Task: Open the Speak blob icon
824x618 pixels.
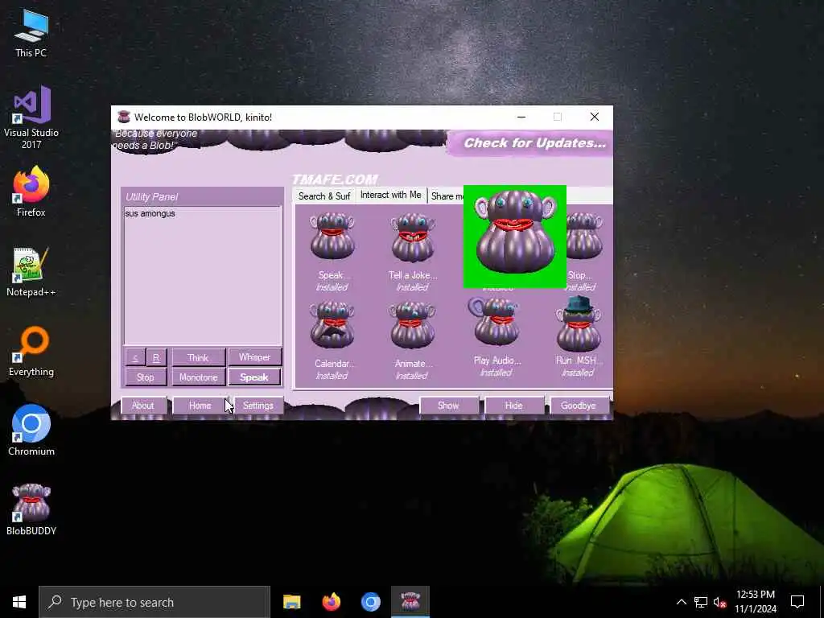Action: coord(332,237)
